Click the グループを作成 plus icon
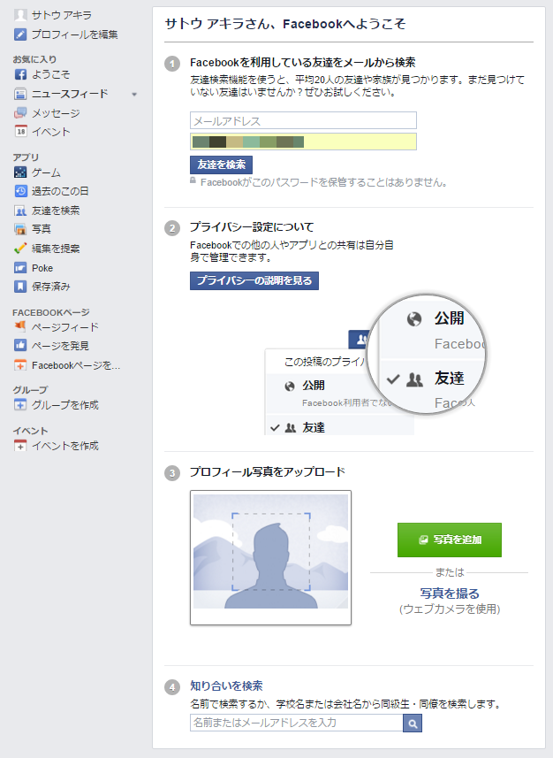The height and width of the screenshot is (758, 553). point(20,404)
